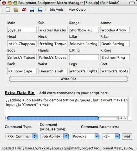
Task: Click the Feet field with Warlock's Boots
Action: point(115,71)
